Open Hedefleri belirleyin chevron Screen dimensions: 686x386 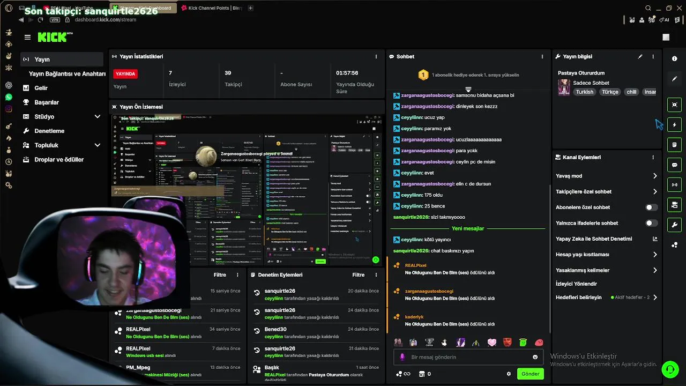pyautogui.click(x=655, y=298)
